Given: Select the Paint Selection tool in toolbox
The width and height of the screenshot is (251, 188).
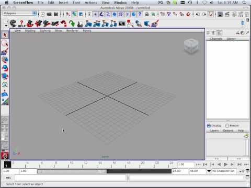Looking at the screenshot, I should point(5,51).
